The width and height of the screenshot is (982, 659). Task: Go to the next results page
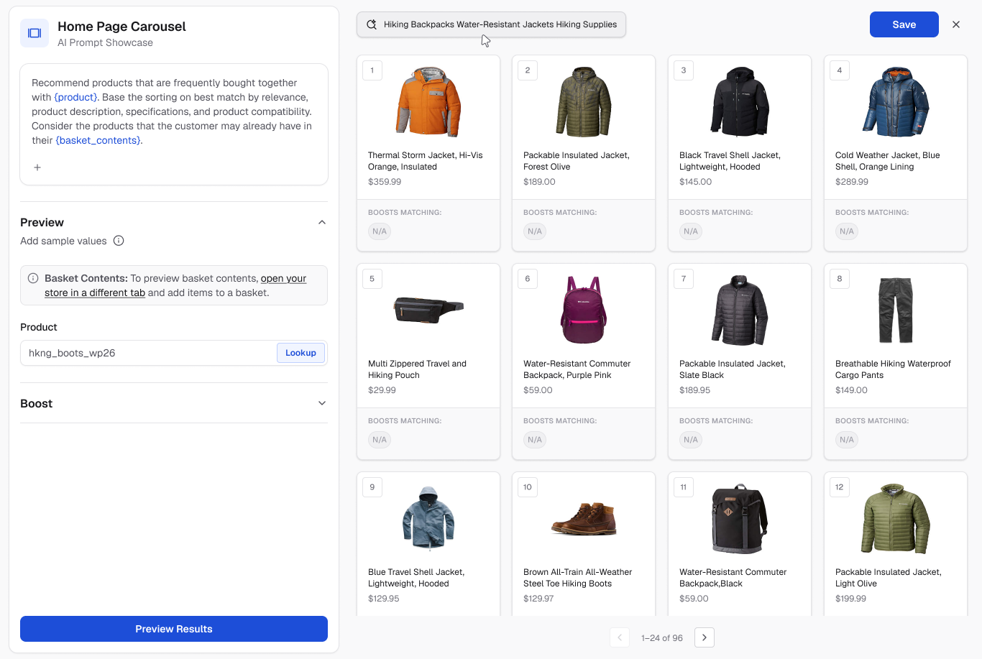coord(705,637)
